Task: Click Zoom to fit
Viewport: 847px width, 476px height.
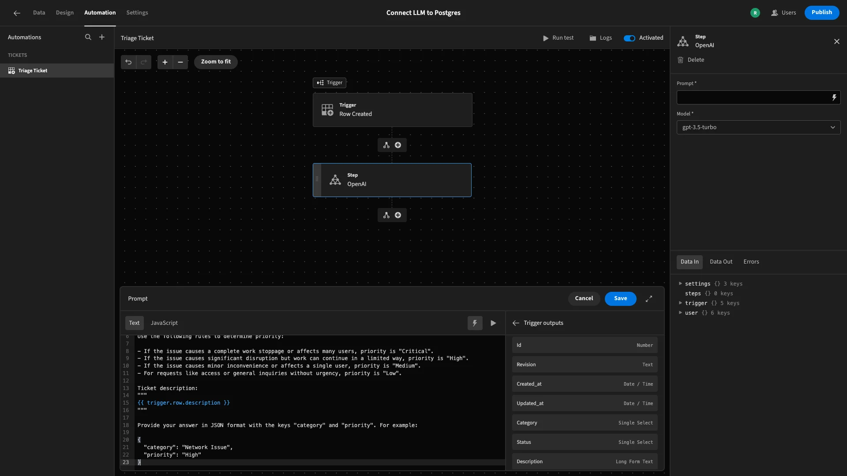Action: [x=216, y=62]
